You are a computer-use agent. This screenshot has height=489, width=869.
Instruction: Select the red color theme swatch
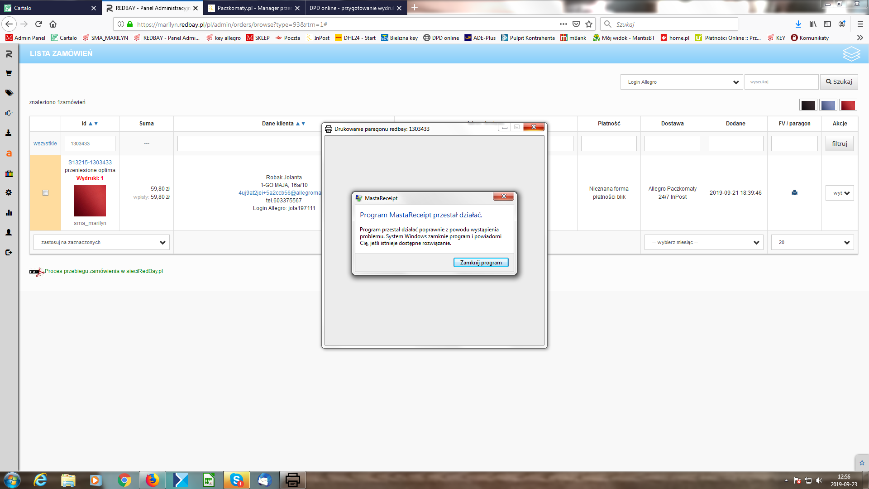848,105
